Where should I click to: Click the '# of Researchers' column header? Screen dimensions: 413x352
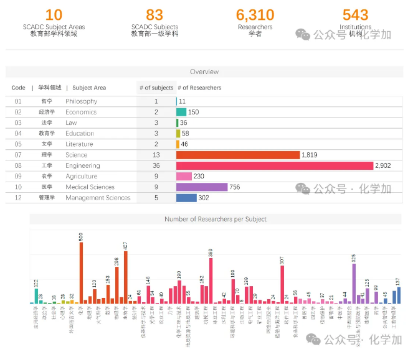coord(200,88)
